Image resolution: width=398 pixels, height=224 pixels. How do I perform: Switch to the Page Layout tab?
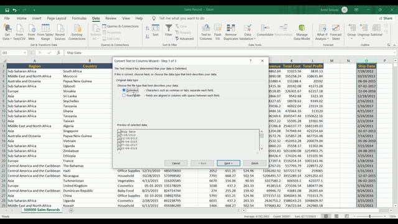point(57,18)
